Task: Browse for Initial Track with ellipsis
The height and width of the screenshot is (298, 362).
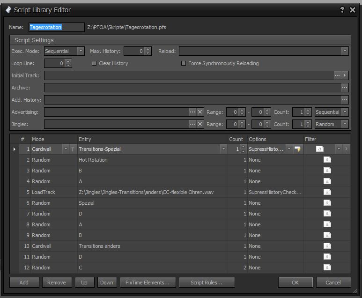Action: tap(337, 75)
